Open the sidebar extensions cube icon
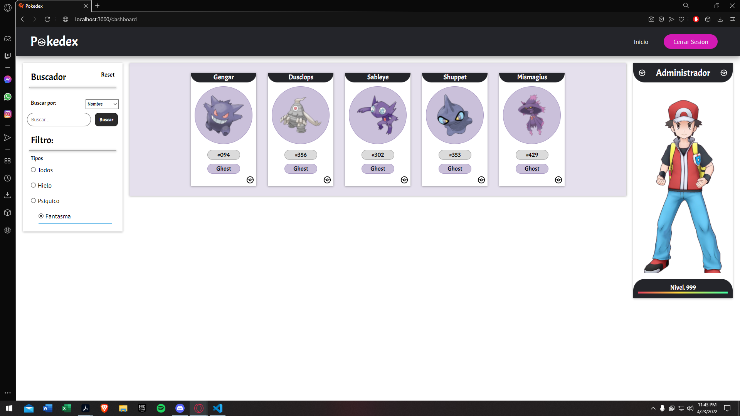Viewport: 740px width, 416px height. 8,213
